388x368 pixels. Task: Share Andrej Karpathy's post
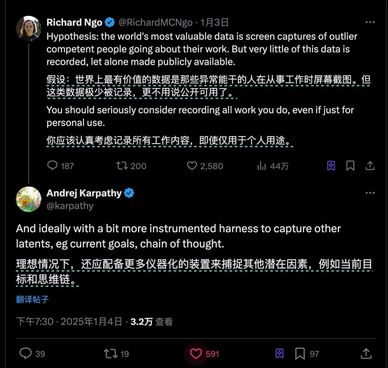366,354
